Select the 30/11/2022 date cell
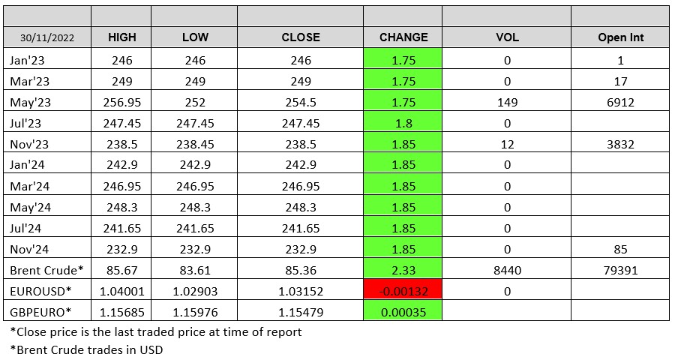675x360 pixels. [48, 37]
